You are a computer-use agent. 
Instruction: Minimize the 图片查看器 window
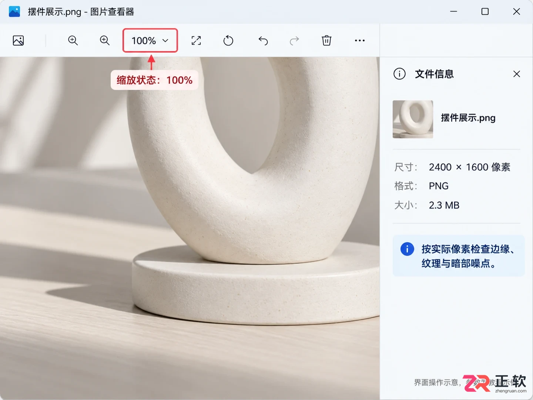coord(453,11)
